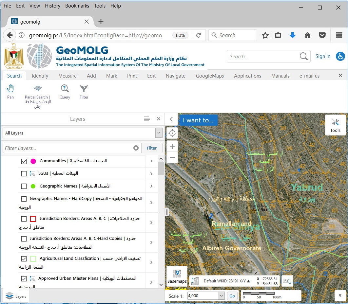Screen dimensions: 348x304
Task: Open the browser hamburger menu
Action: tap(339, 35)
